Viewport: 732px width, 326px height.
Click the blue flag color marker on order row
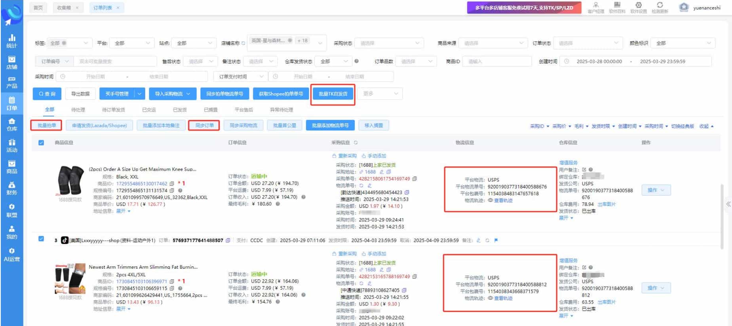(496, 240)
